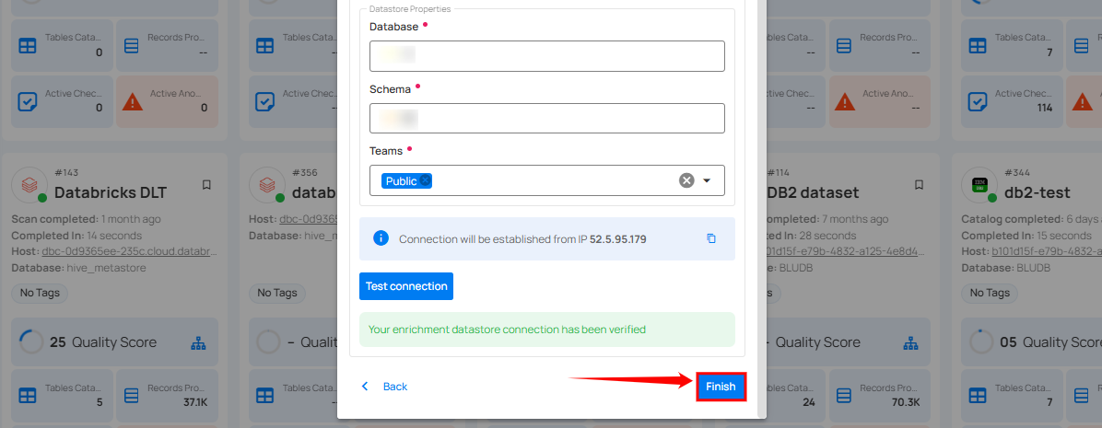
Task: Open the Databricks DLT datastore title
Action: [x=110, y=192]
